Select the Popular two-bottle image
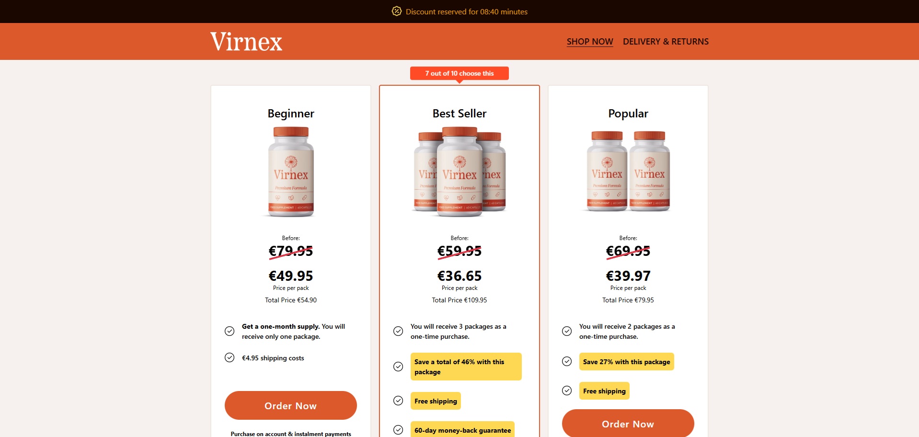 [x=628, y=171]
